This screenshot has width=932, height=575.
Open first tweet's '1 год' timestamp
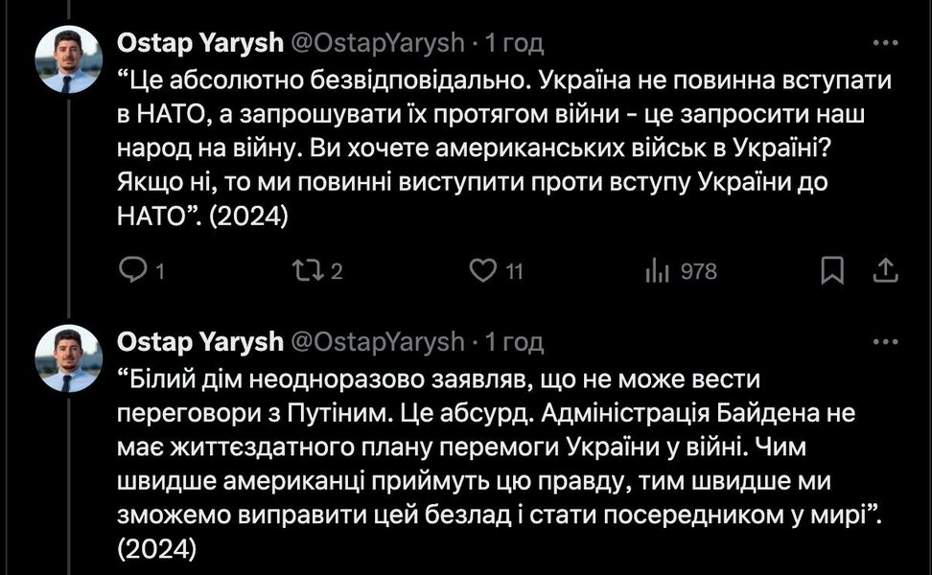point(515,42)
